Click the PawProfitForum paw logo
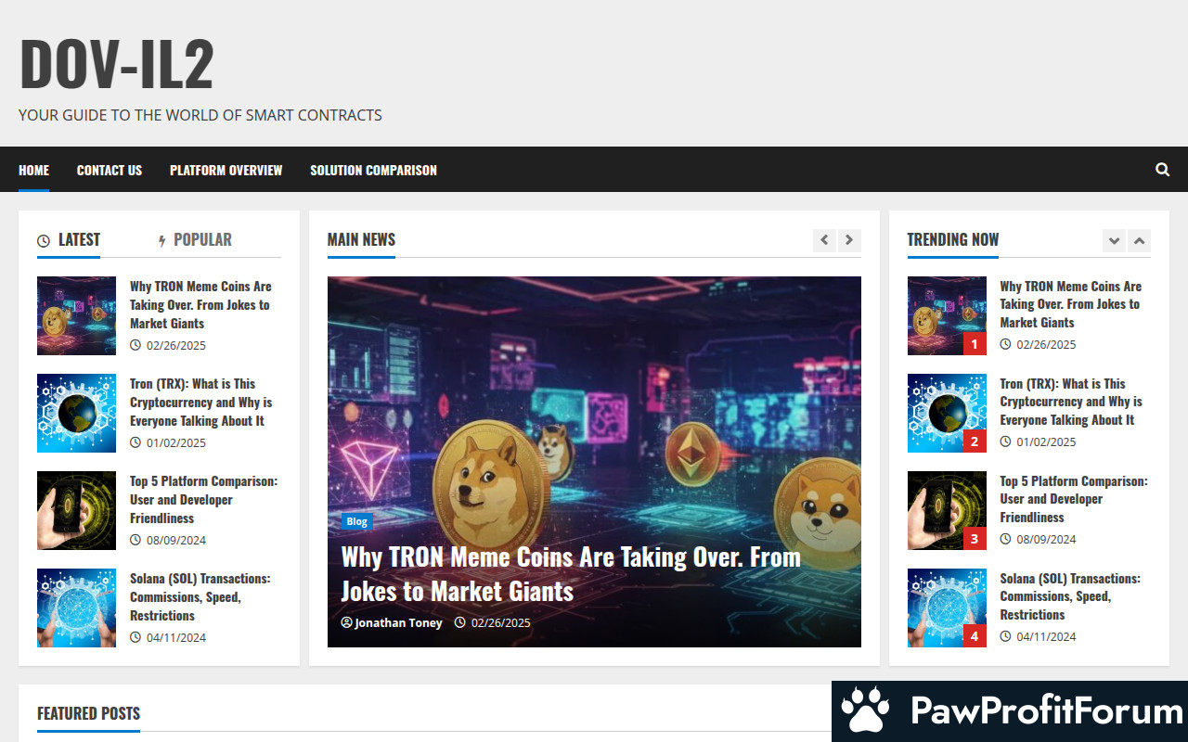This screenshot has height=742, width=1188. pos(865,711)
